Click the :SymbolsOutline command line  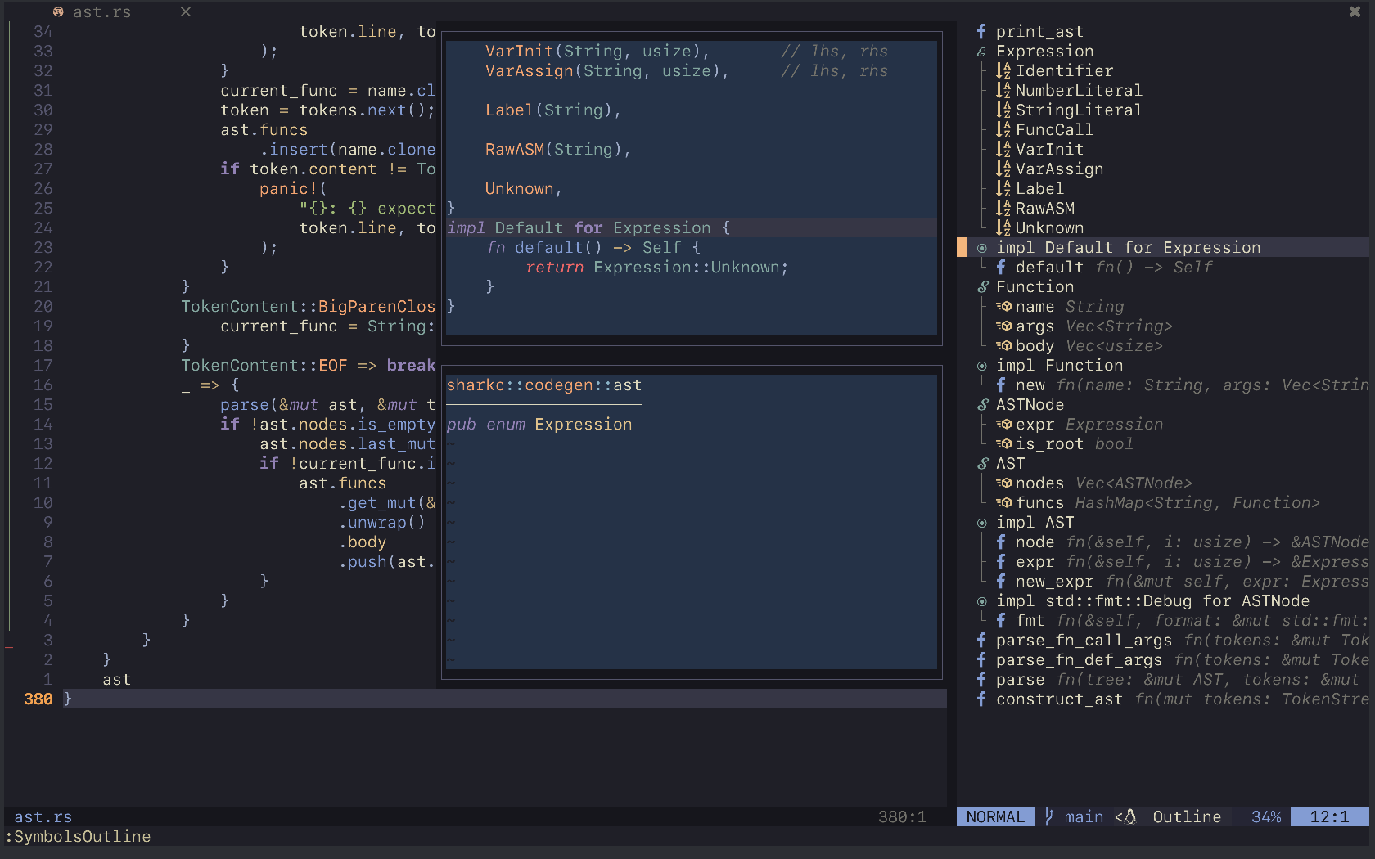(78, 836)
